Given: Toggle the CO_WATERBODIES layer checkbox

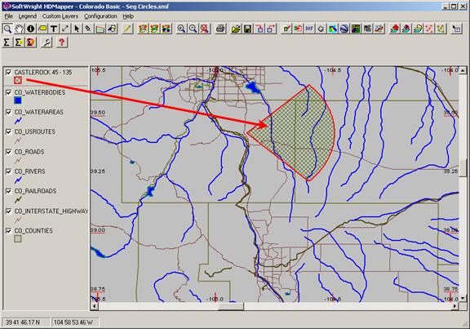Looking at the screenshot, I should 9,92.
